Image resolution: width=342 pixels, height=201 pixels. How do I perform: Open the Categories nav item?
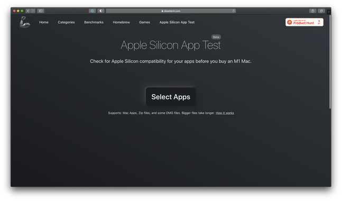coord(66,22)
